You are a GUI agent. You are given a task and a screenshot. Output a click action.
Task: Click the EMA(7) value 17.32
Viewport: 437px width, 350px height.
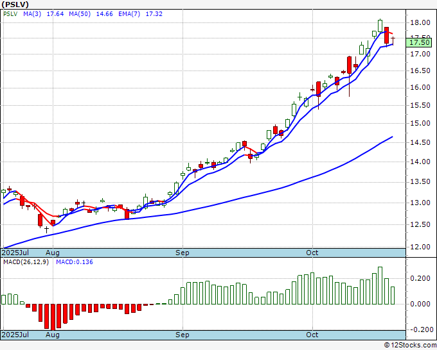coord(154,14)
